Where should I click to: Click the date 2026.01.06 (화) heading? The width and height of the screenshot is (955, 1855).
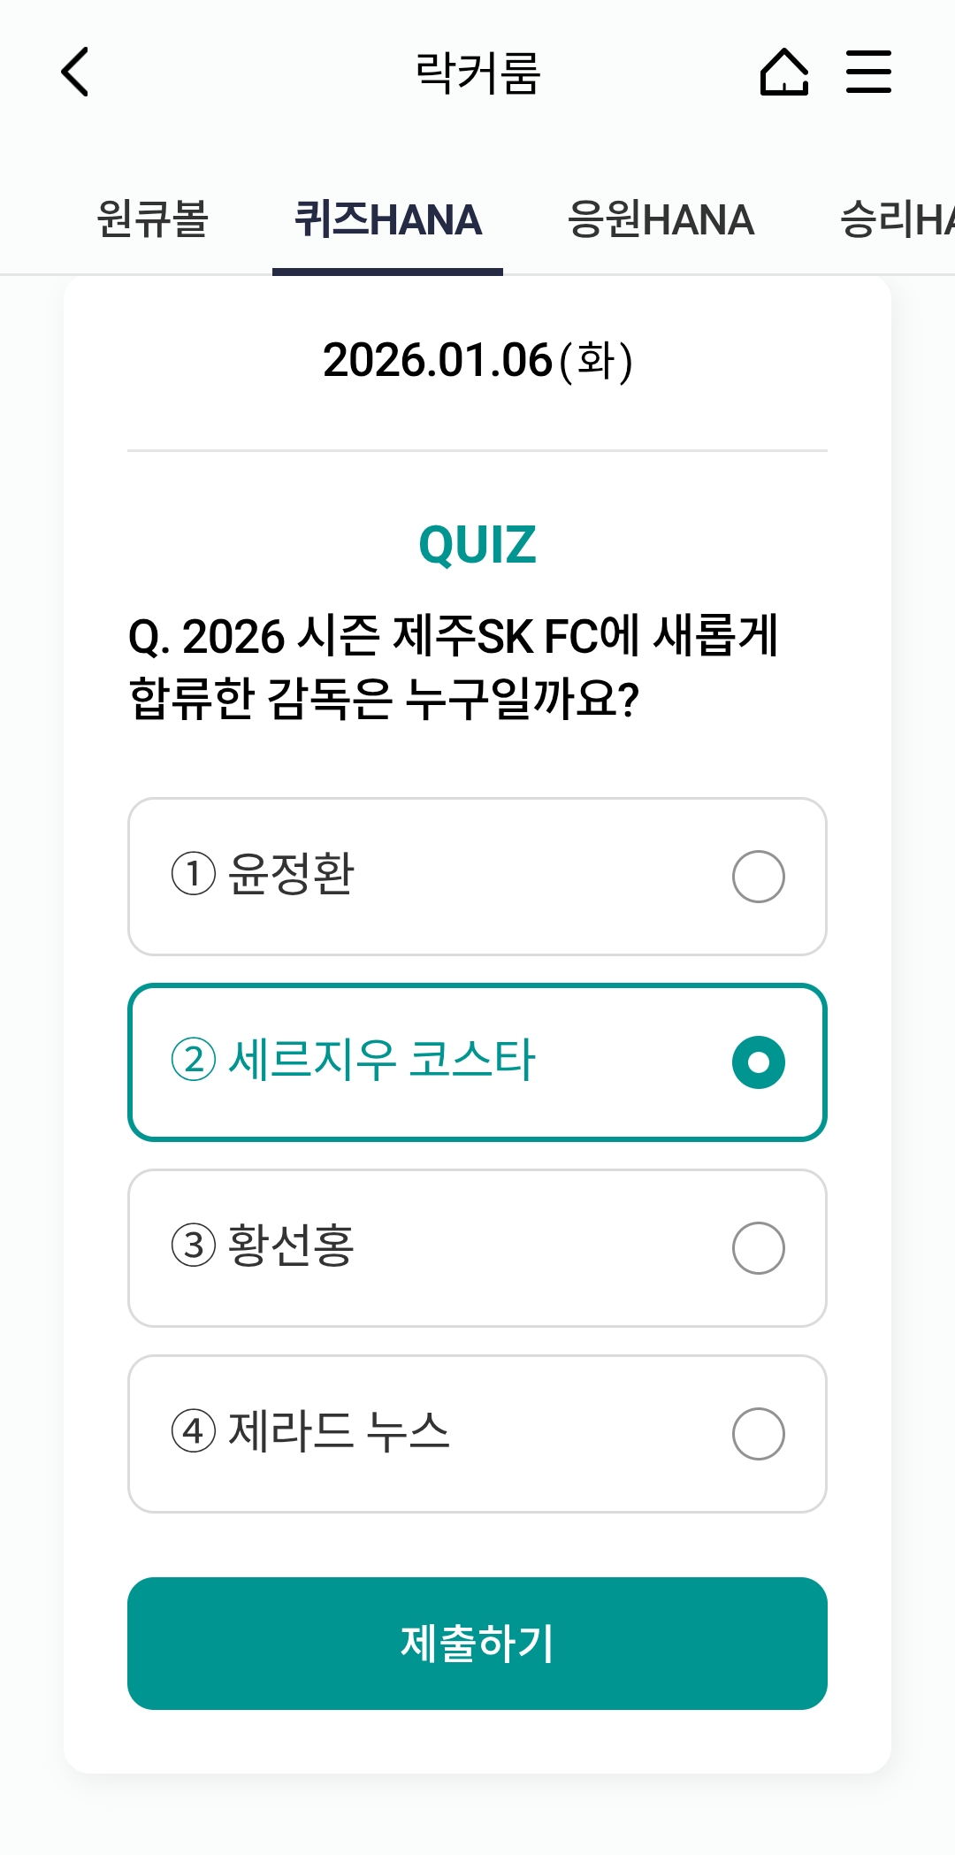tap(477, 361)
